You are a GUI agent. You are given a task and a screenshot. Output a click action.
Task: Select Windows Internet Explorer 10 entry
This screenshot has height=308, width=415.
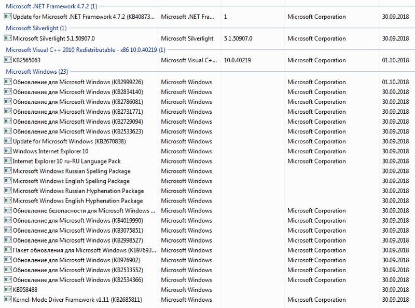[50, 151]
